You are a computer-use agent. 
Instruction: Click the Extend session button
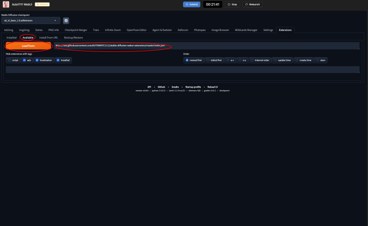[x=191, y=4]
